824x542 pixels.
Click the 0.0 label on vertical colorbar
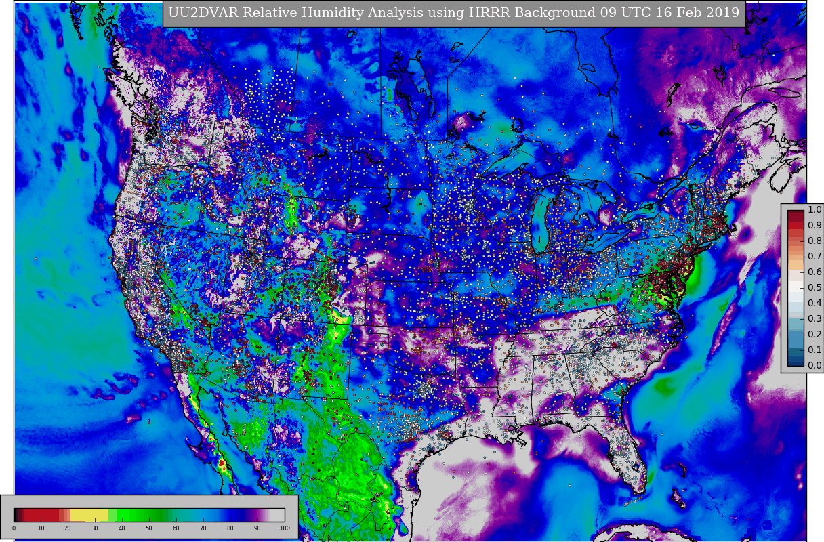click(815, 366)
